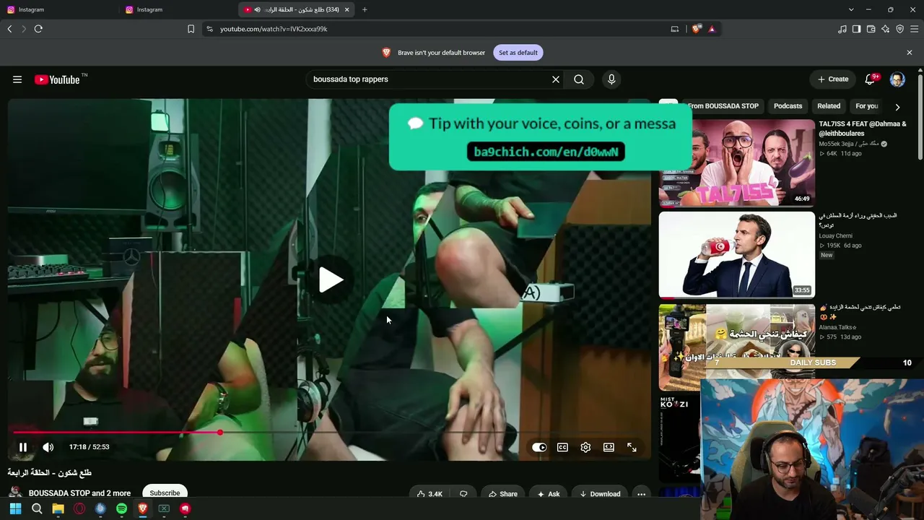Run the search with the magnifier button
The height and width of the screenshot is (520, 924).
point(579,79)
